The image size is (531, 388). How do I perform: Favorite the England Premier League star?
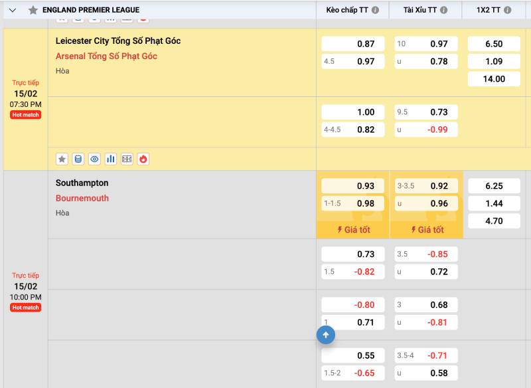click(33, 10)
